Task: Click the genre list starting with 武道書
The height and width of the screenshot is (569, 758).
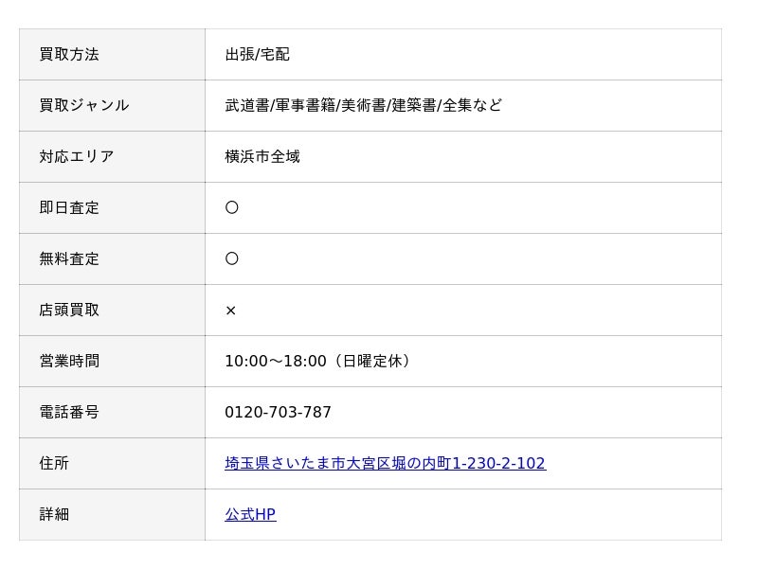Action: (x=364, y=105)
